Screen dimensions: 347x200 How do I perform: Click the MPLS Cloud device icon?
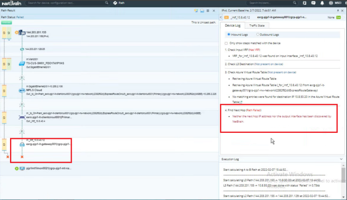22,90
